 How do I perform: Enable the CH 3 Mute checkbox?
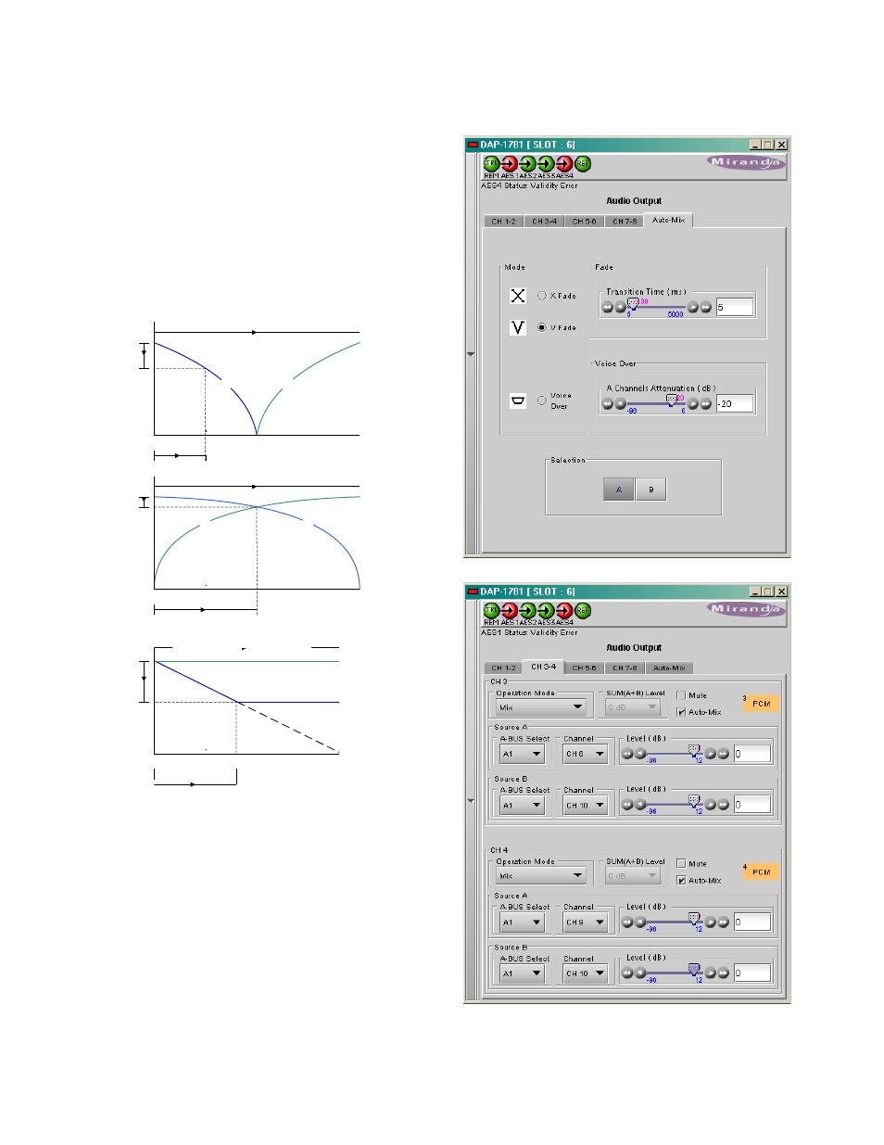pyautogui.click(x=681, y=695)
